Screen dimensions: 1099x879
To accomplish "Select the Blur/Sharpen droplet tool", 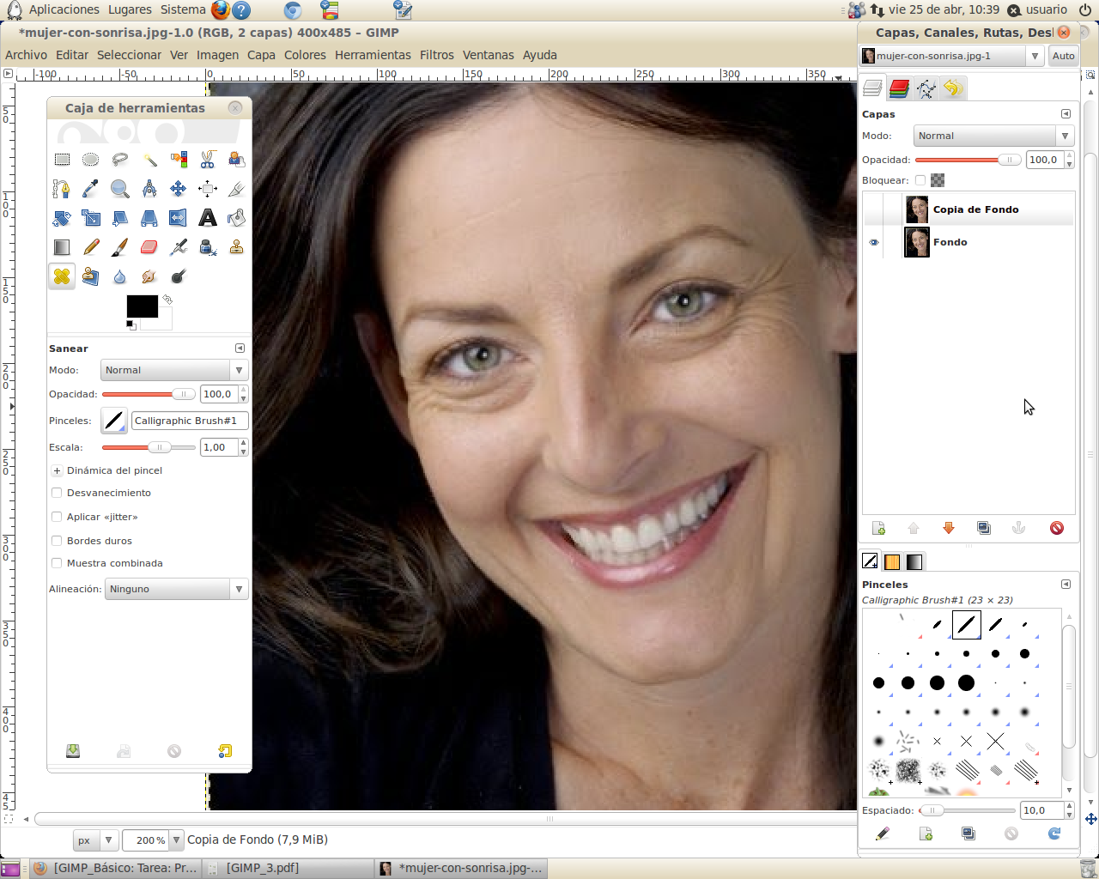I will click(120, 276).
